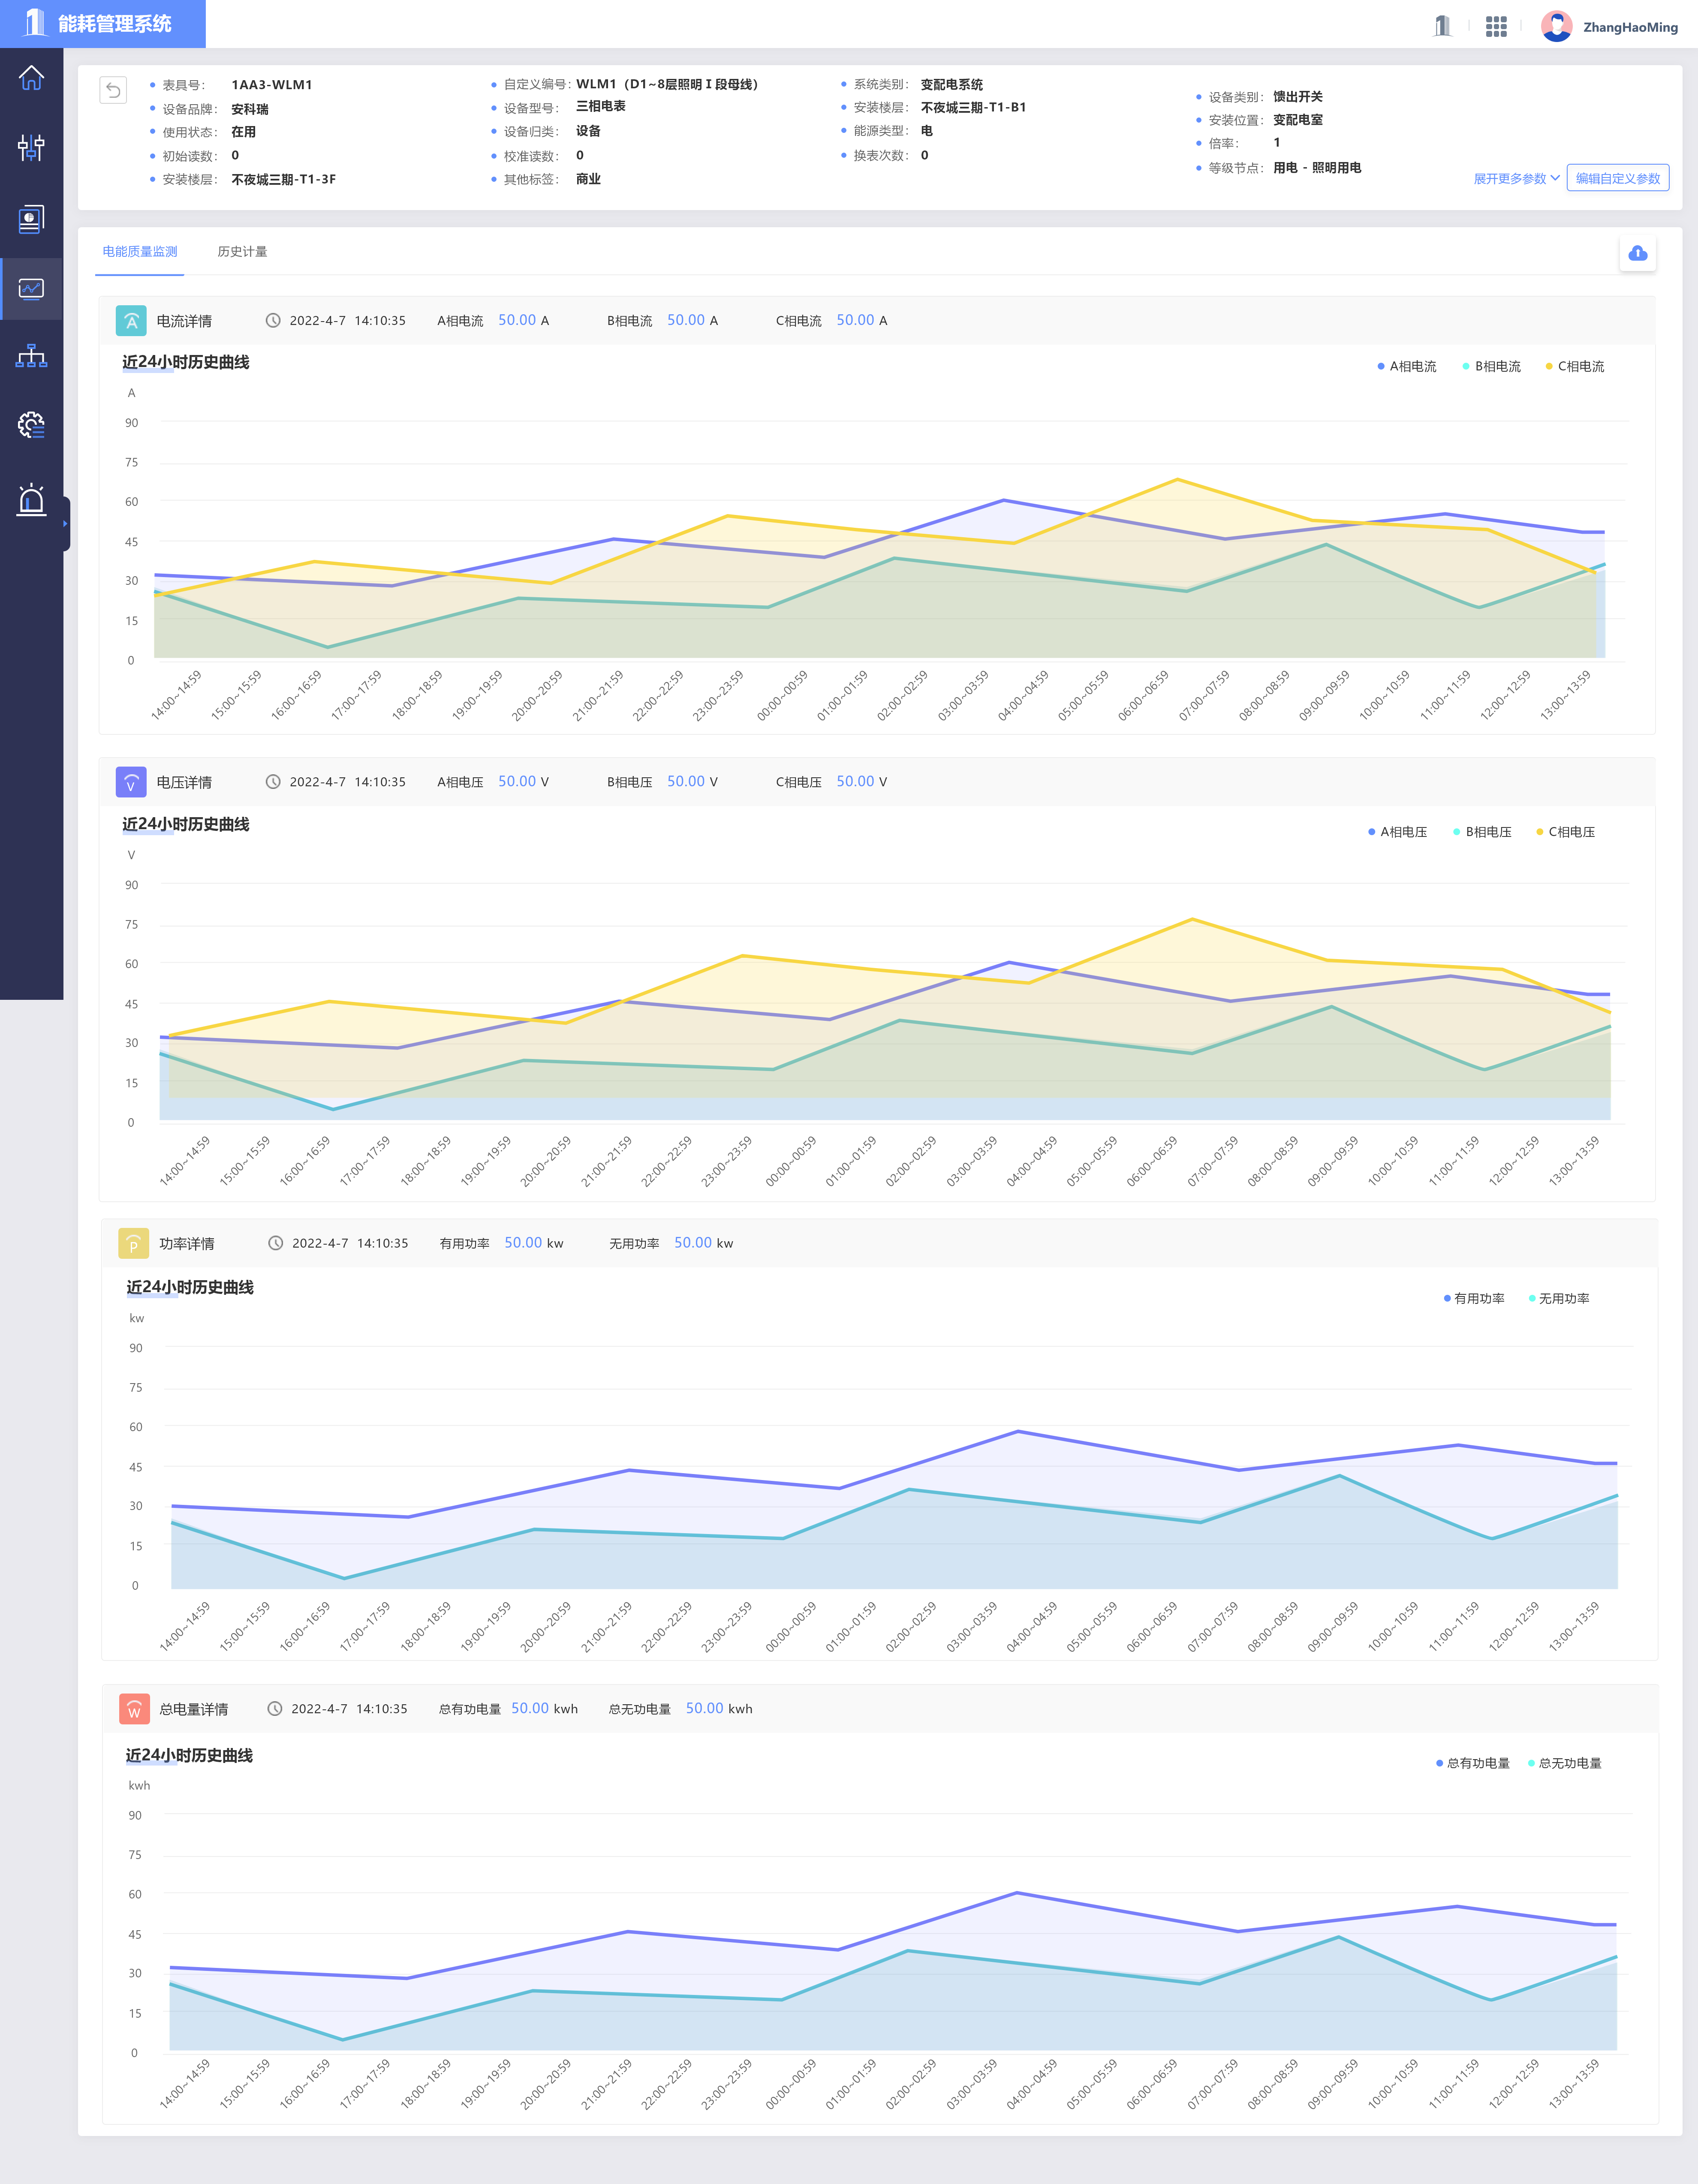Expand the sidebar with the arrow handle
This screenshot has width=1698, height=2184.
[x=66, y=523]
